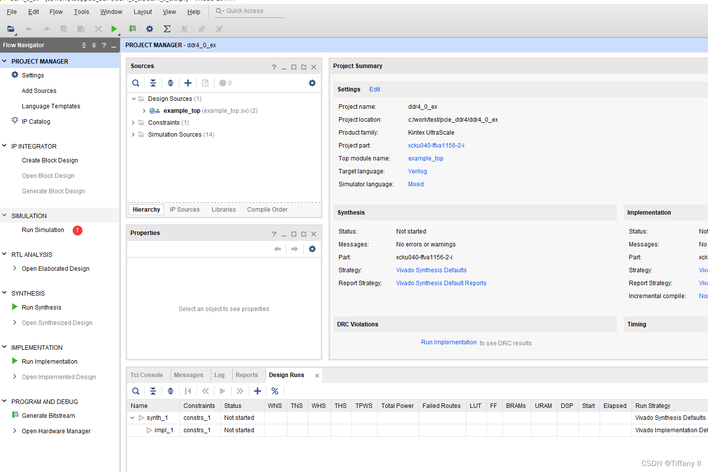708x472 pixels.
Task: Click Edit link in Project Summary settings
Action: tap(375, 89)
